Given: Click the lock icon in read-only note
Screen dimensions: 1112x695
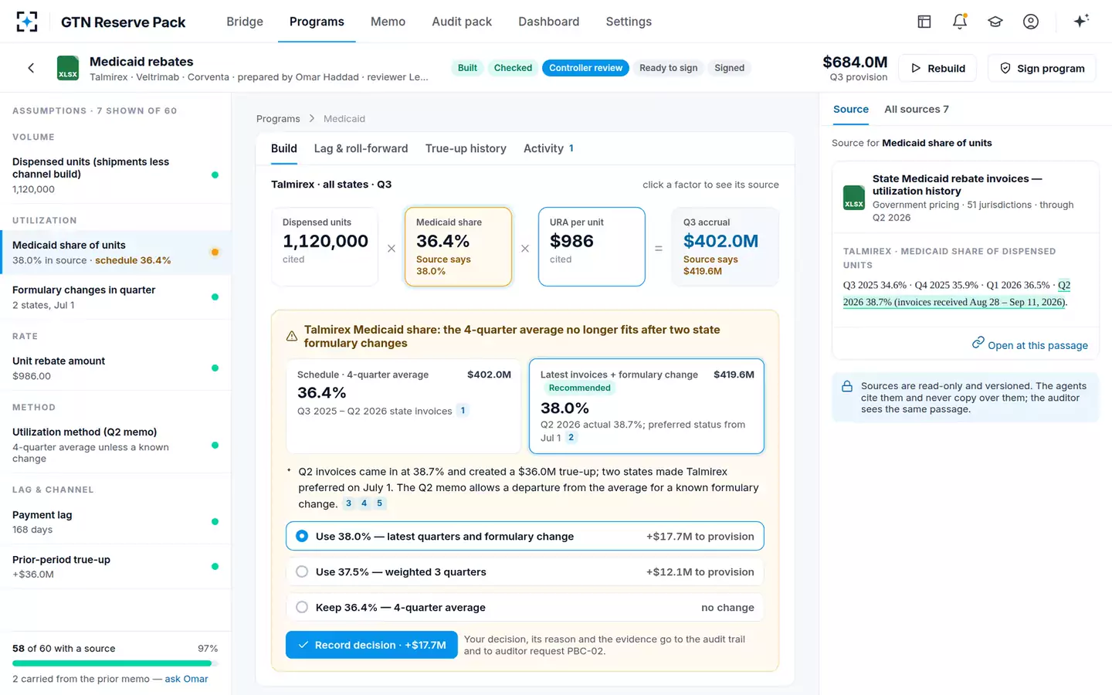Looking at the screenshot, I should tap(847, 386).
